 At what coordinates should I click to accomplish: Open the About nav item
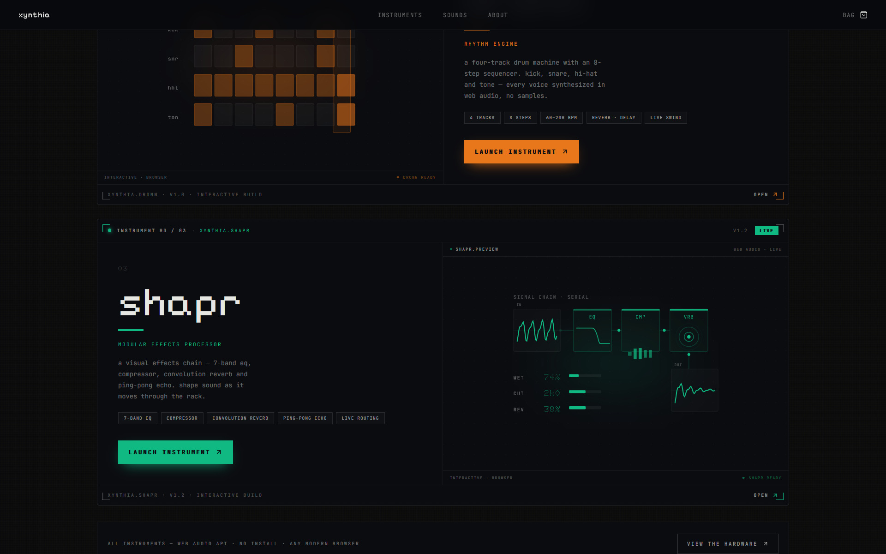click(498, 15)
